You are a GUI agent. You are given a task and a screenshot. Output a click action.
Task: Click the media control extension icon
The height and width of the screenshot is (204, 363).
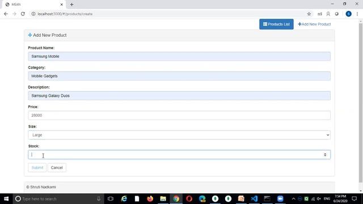[x=320, y=14]
